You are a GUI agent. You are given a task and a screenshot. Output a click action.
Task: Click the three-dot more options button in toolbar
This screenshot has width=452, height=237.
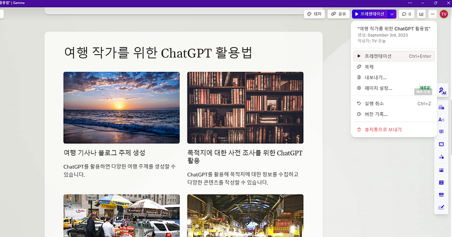coord(432,14)
